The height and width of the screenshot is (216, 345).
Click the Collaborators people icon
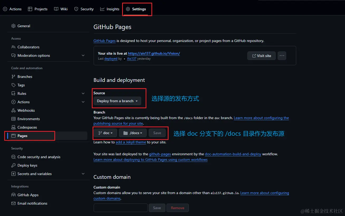13,47
